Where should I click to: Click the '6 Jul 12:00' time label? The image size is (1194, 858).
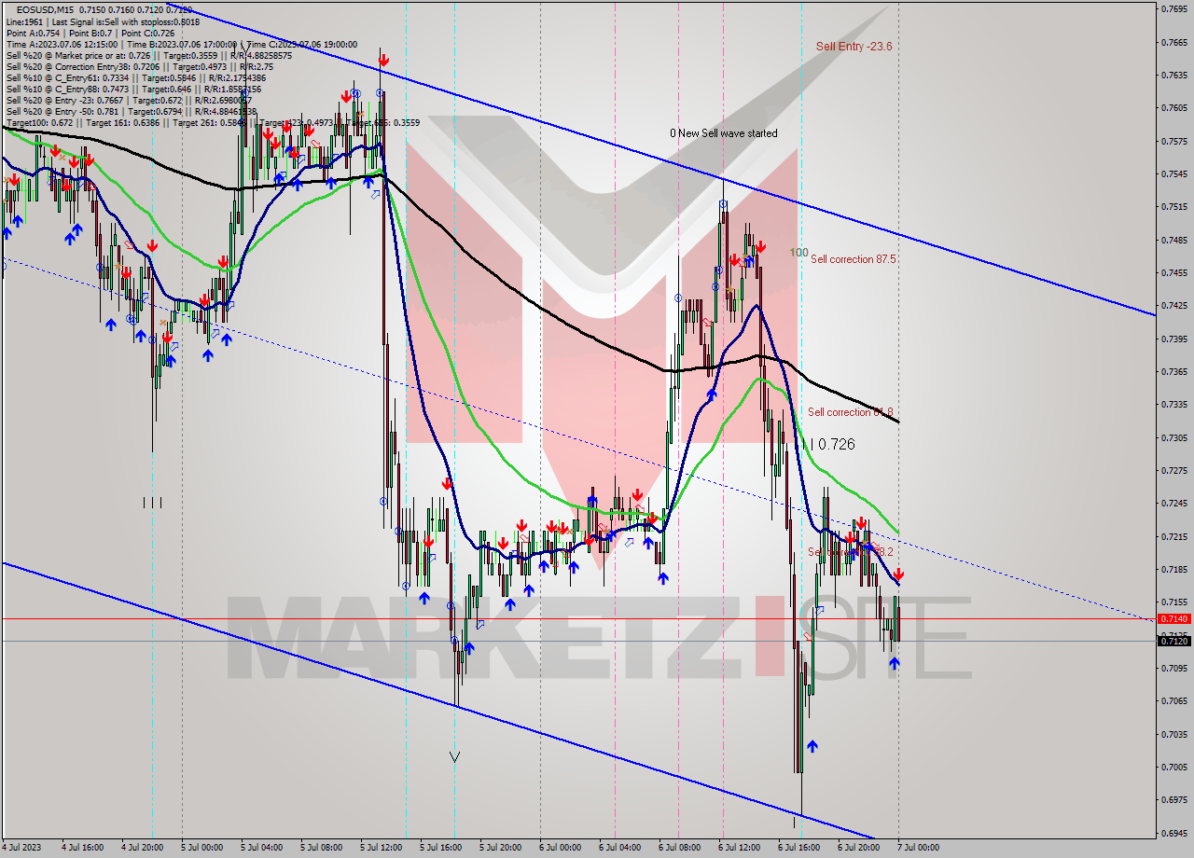pyautogui.click(x=739, y=848)
